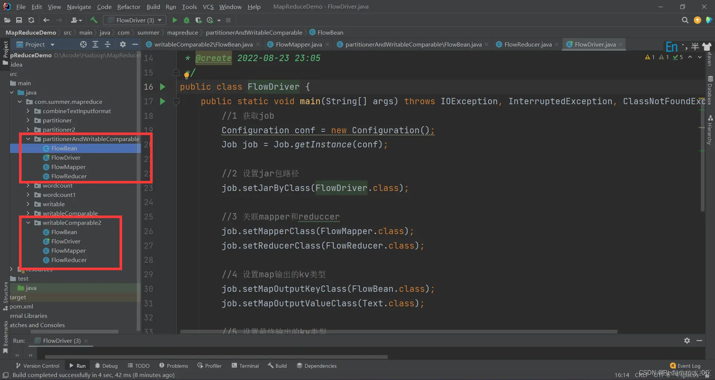Expand all nodes in Project panel

pos(95,44)
